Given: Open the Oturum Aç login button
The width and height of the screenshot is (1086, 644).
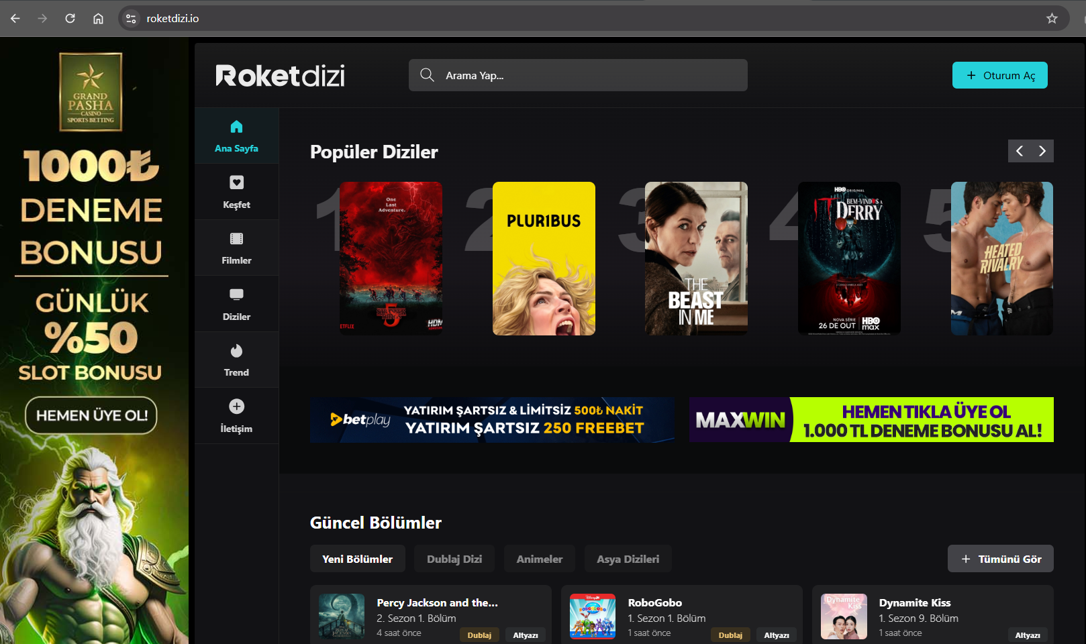Looking at the screenshot, I should point(1000,75).
